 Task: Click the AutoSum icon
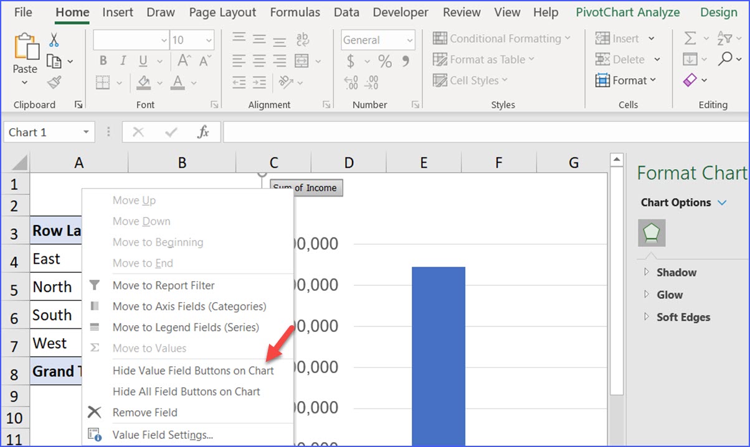691,38
